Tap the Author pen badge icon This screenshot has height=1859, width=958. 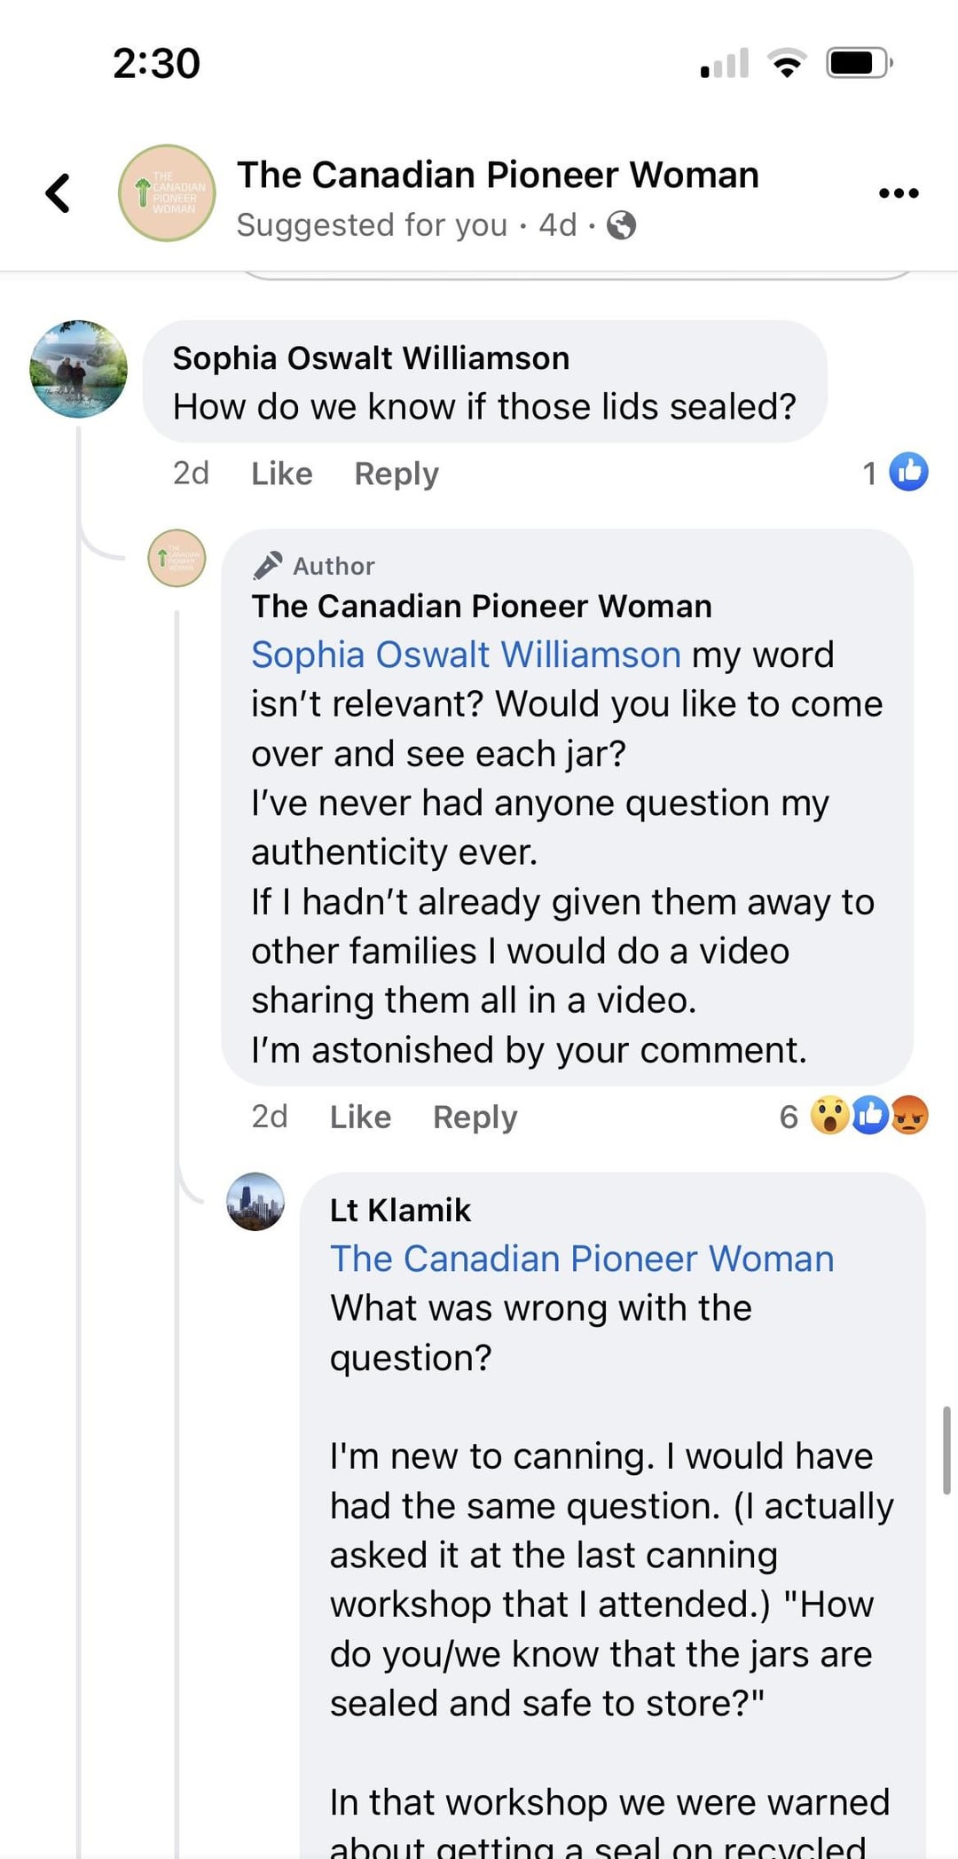tap(267, 565)
